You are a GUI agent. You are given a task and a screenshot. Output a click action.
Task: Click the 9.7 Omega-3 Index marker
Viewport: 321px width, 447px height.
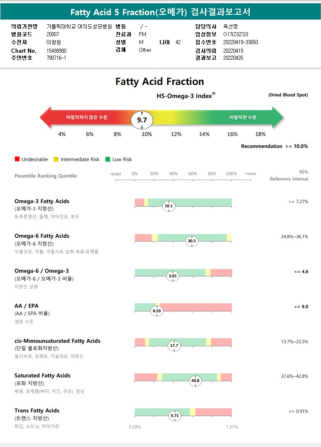coord(142,120)
